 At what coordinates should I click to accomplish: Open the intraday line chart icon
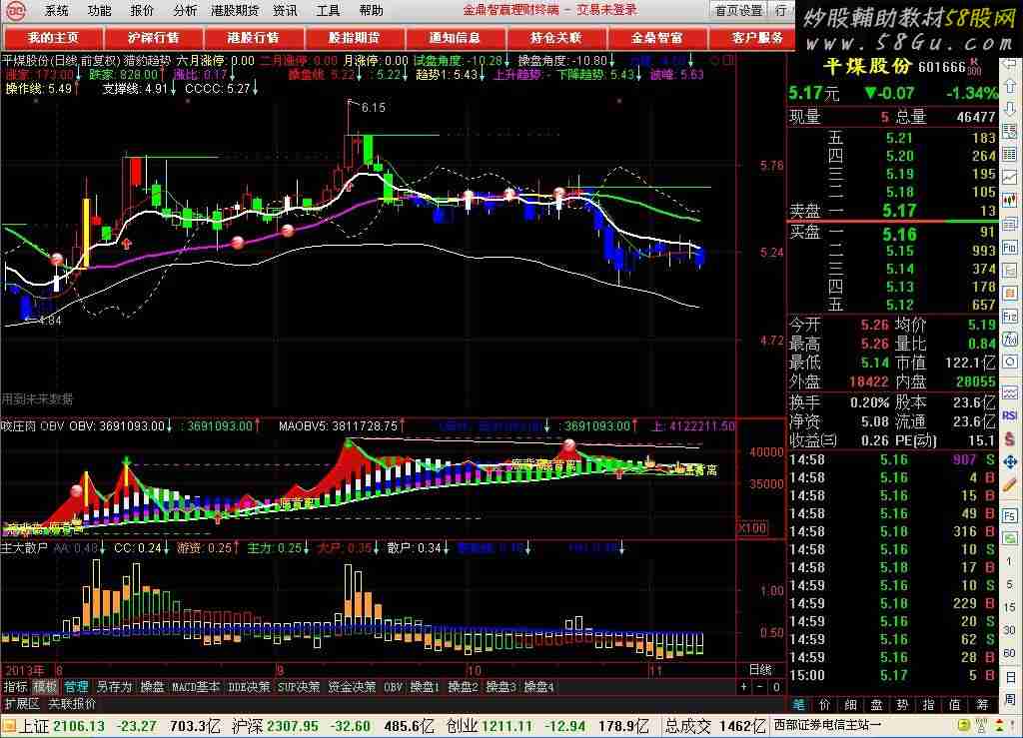[1010, 177]
